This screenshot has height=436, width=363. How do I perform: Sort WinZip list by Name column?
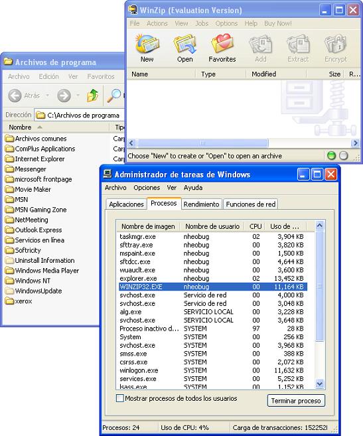(161, 74)
